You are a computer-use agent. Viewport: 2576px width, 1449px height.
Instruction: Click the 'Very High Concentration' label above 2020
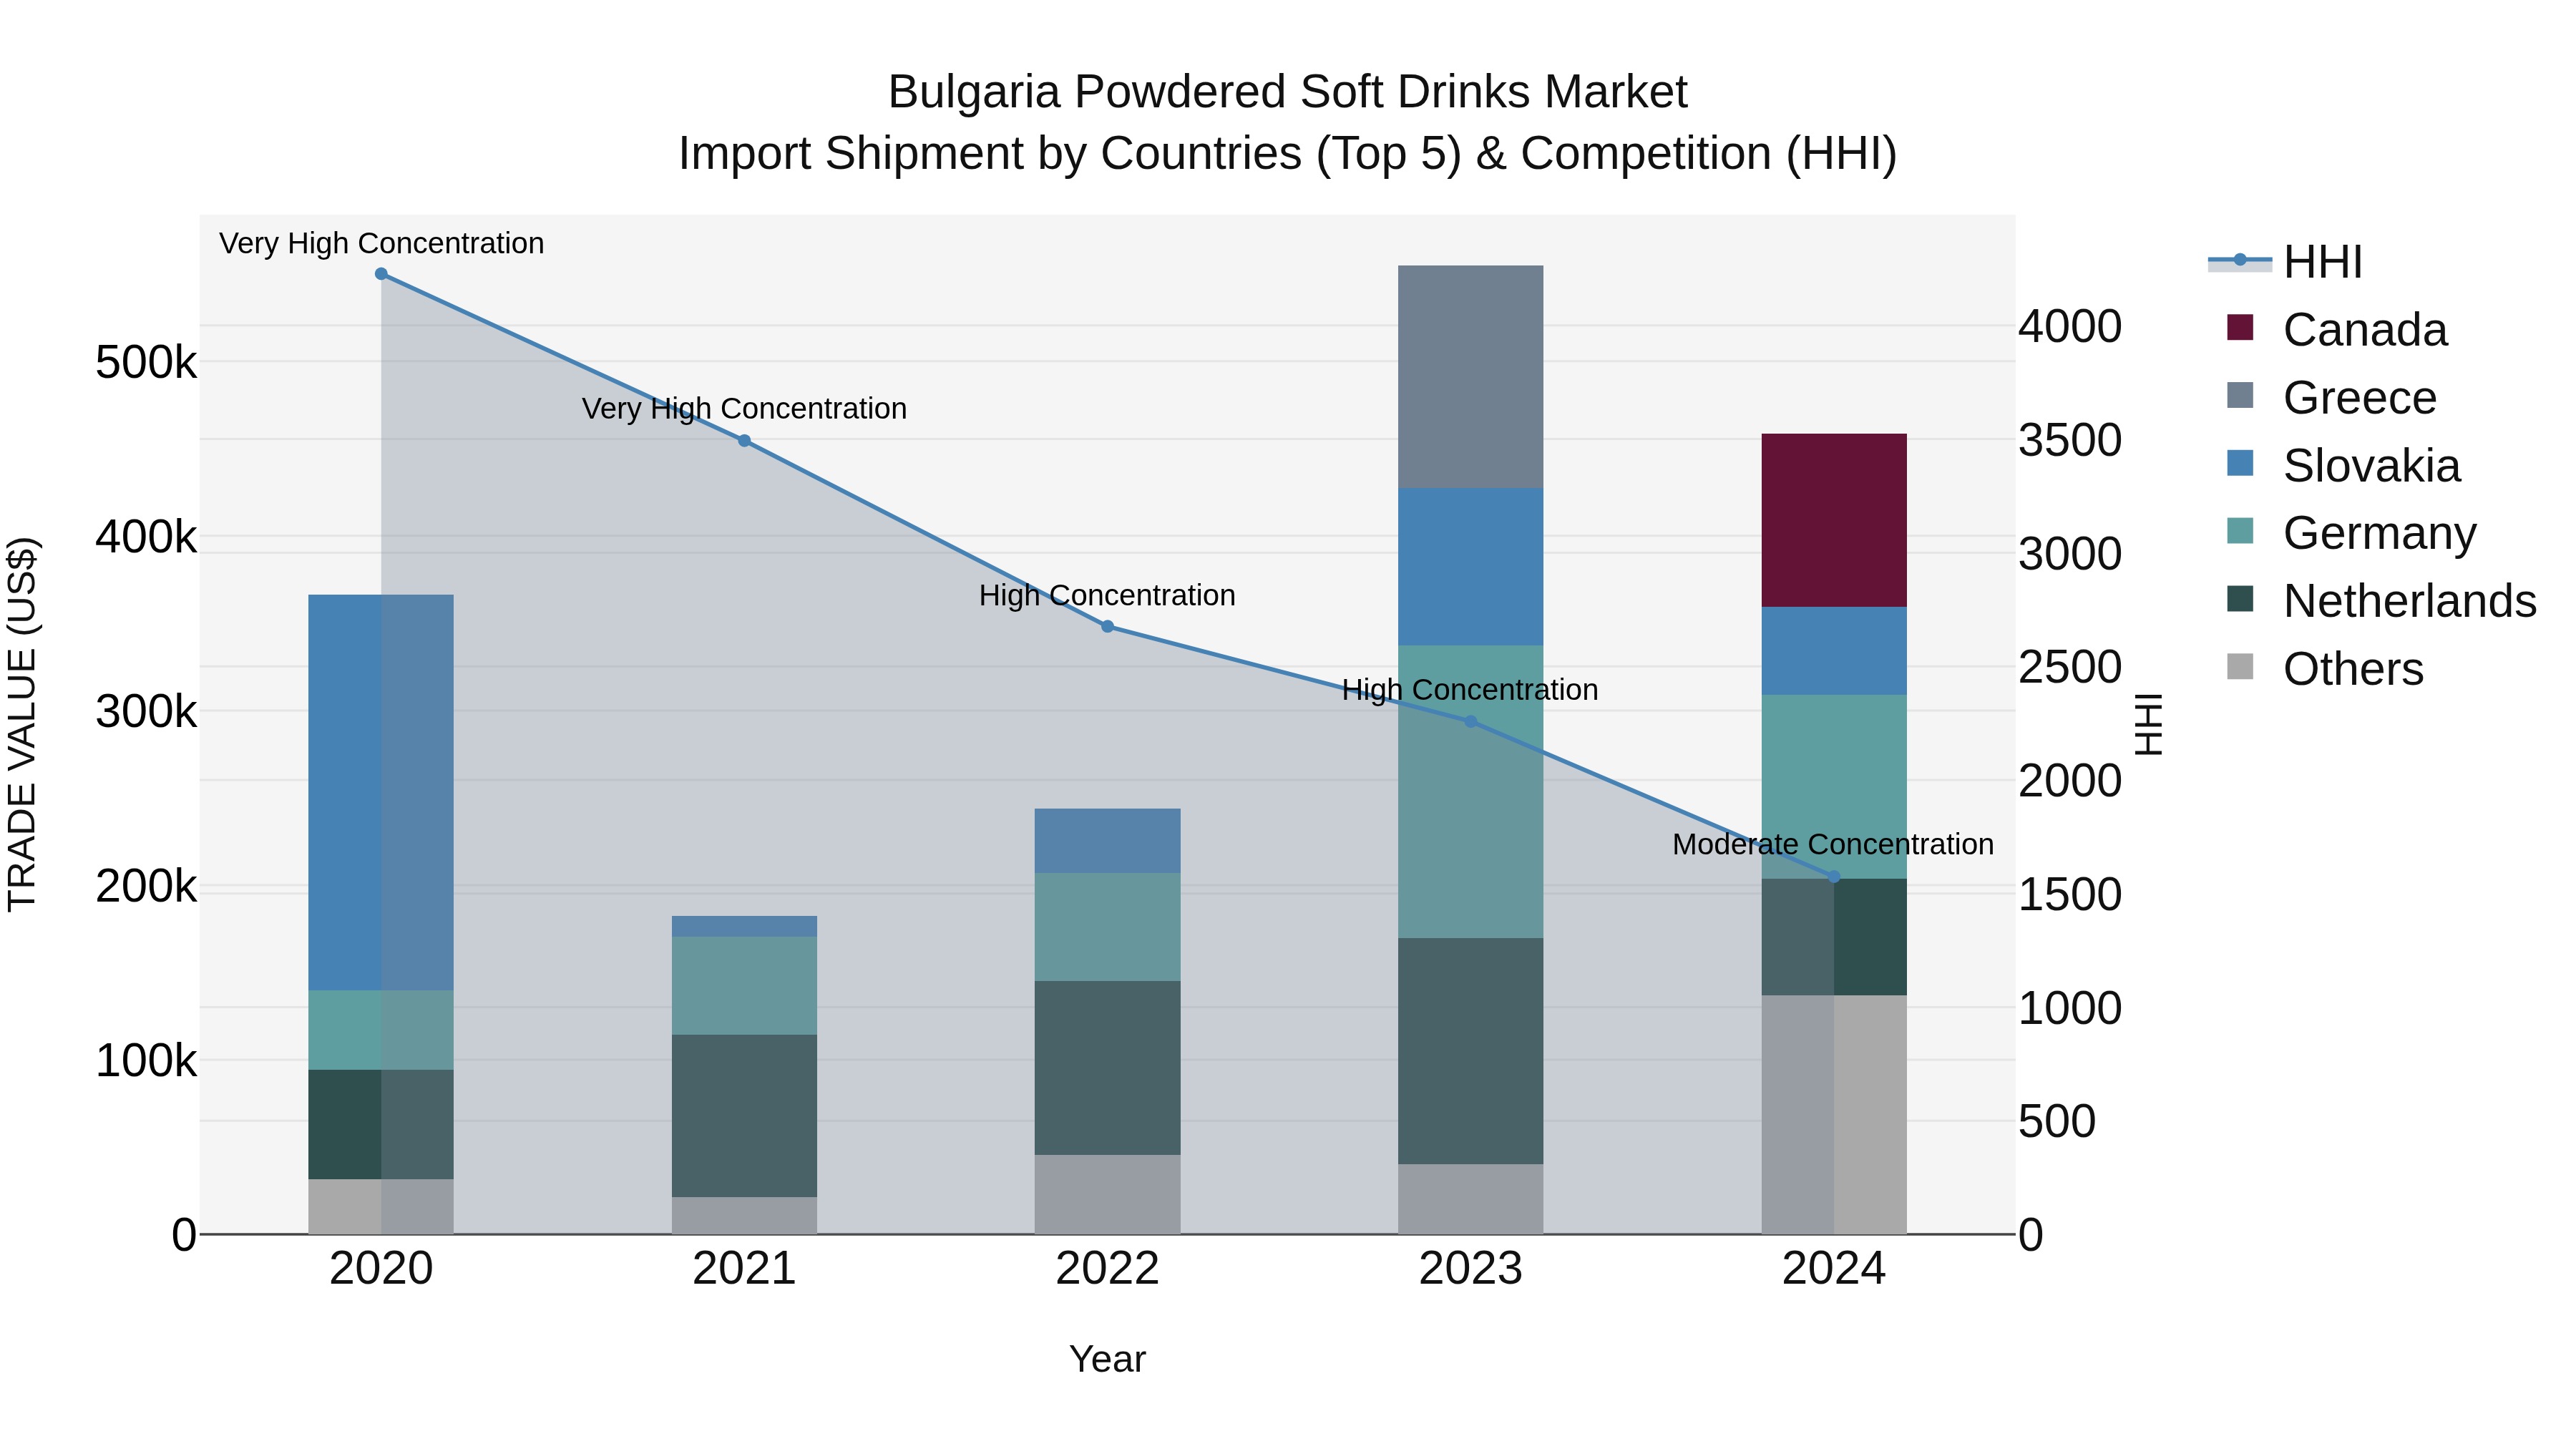[x=381, y=244]
